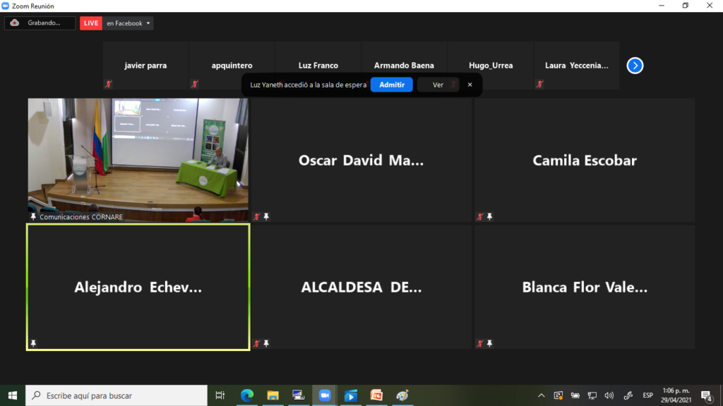723x406 pixels.
Task: Toggle the volume icon in system tray
Action: [609, 395]
